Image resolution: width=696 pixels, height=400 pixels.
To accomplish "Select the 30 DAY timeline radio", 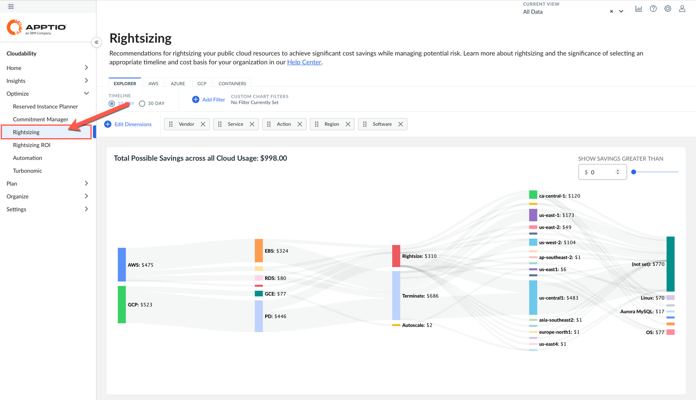I will pos(142,104).
